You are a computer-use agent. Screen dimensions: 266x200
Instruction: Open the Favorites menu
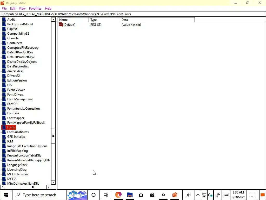click(x=35, y=9)
